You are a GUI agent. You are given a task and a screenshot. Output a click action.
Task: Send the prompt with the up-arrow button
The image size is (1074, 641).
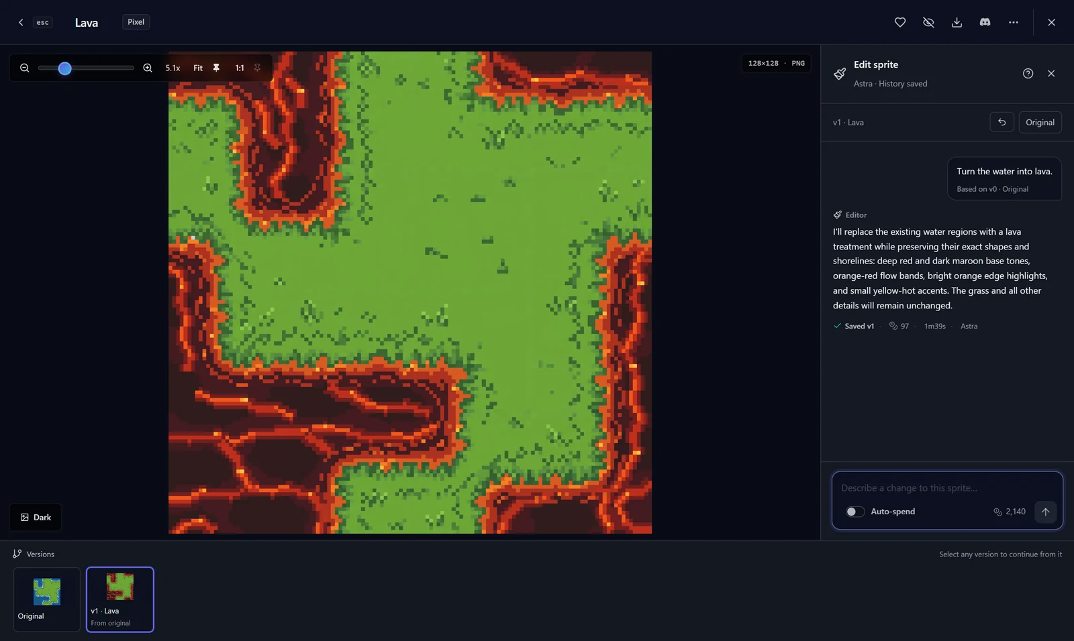(1045, 512)
